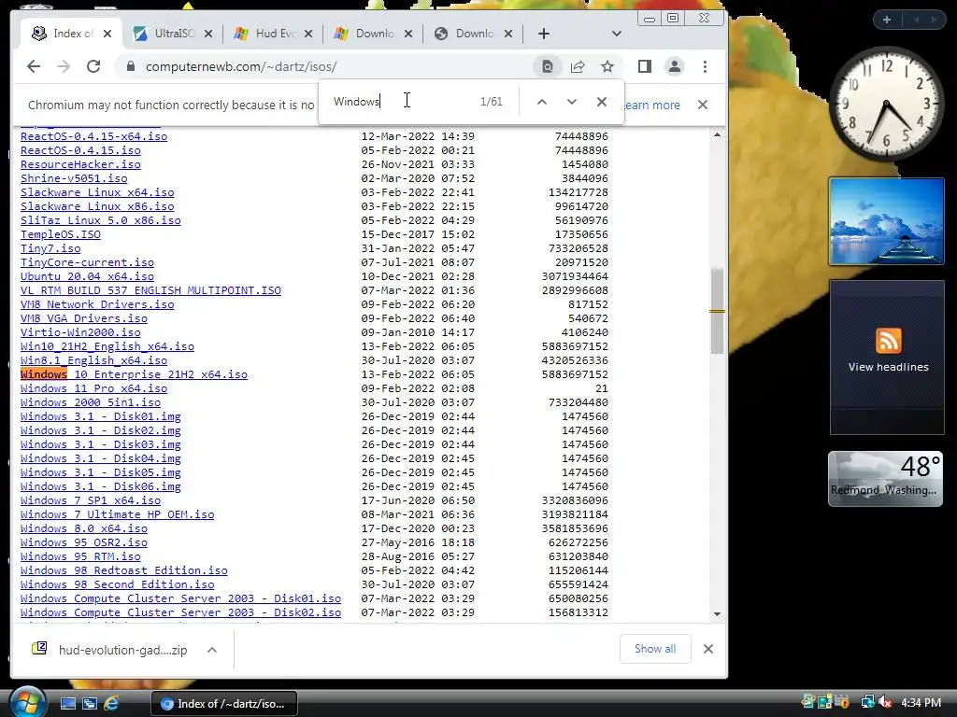The image size is (957, 717).
Task: Click the RSS feed headlines icon
Action: (888, 341)
